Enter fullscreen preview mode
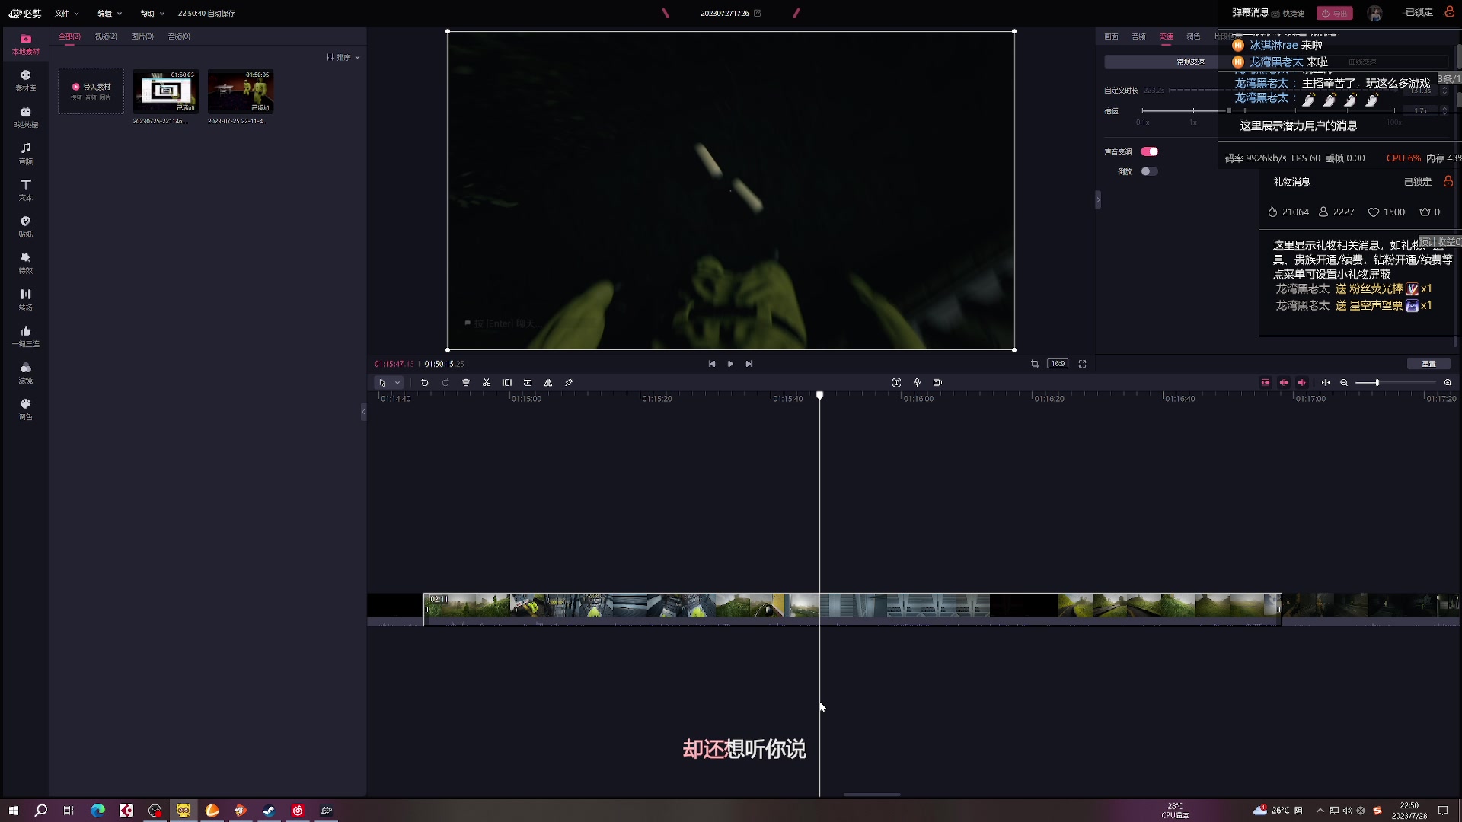Screen dimensions: 1462x822 [1082, 364]
